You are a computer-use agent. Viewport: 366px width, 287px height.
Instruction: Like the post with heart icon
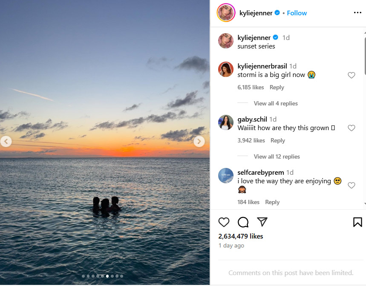[x=224, y=222]
